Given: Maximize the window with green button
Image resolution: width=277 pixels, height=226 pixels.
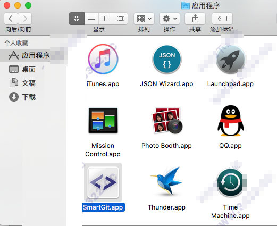Looking at the screenshot, I should [x=28, y=5].
